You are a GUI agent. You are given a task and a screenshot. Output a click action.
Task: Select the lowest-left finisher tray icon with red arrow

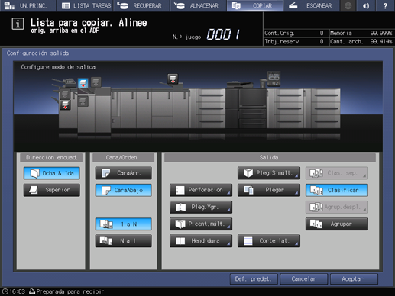(65, 105)
